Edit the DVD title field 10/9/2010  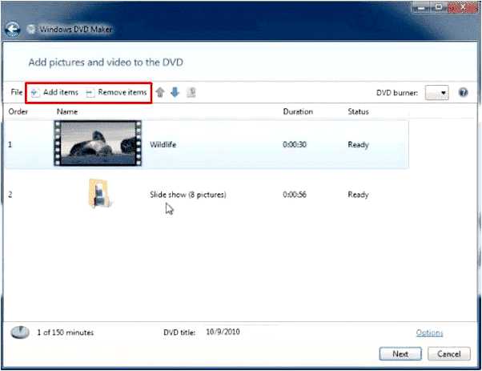click(223, 332)
